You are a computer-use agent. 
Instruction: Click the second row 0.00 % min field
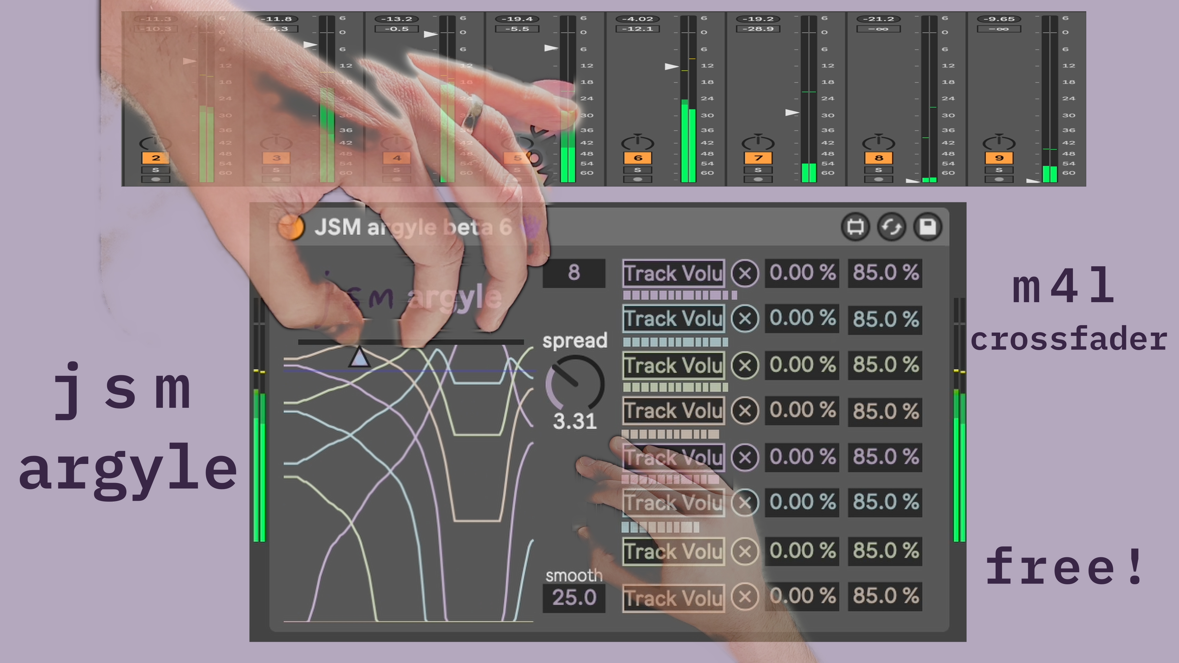point(802,319)
